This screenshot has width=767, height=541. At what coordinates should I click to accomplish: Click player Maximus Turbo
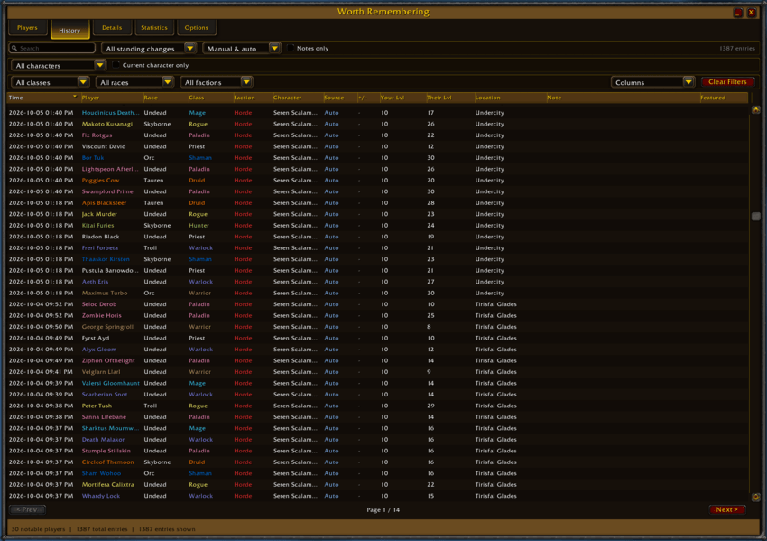105,294
